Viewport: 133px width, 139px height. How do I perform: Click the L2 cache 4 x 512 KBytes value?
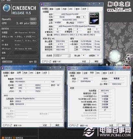pyautogui.click(x=86, y=47)
